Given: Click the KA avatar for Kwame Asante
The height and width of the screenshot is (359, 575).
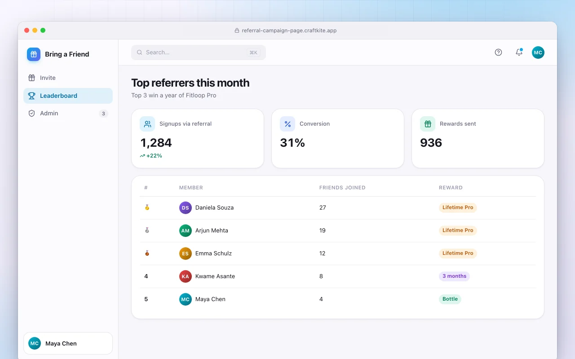Looking at the screenshot, I should tap(186, 276).
